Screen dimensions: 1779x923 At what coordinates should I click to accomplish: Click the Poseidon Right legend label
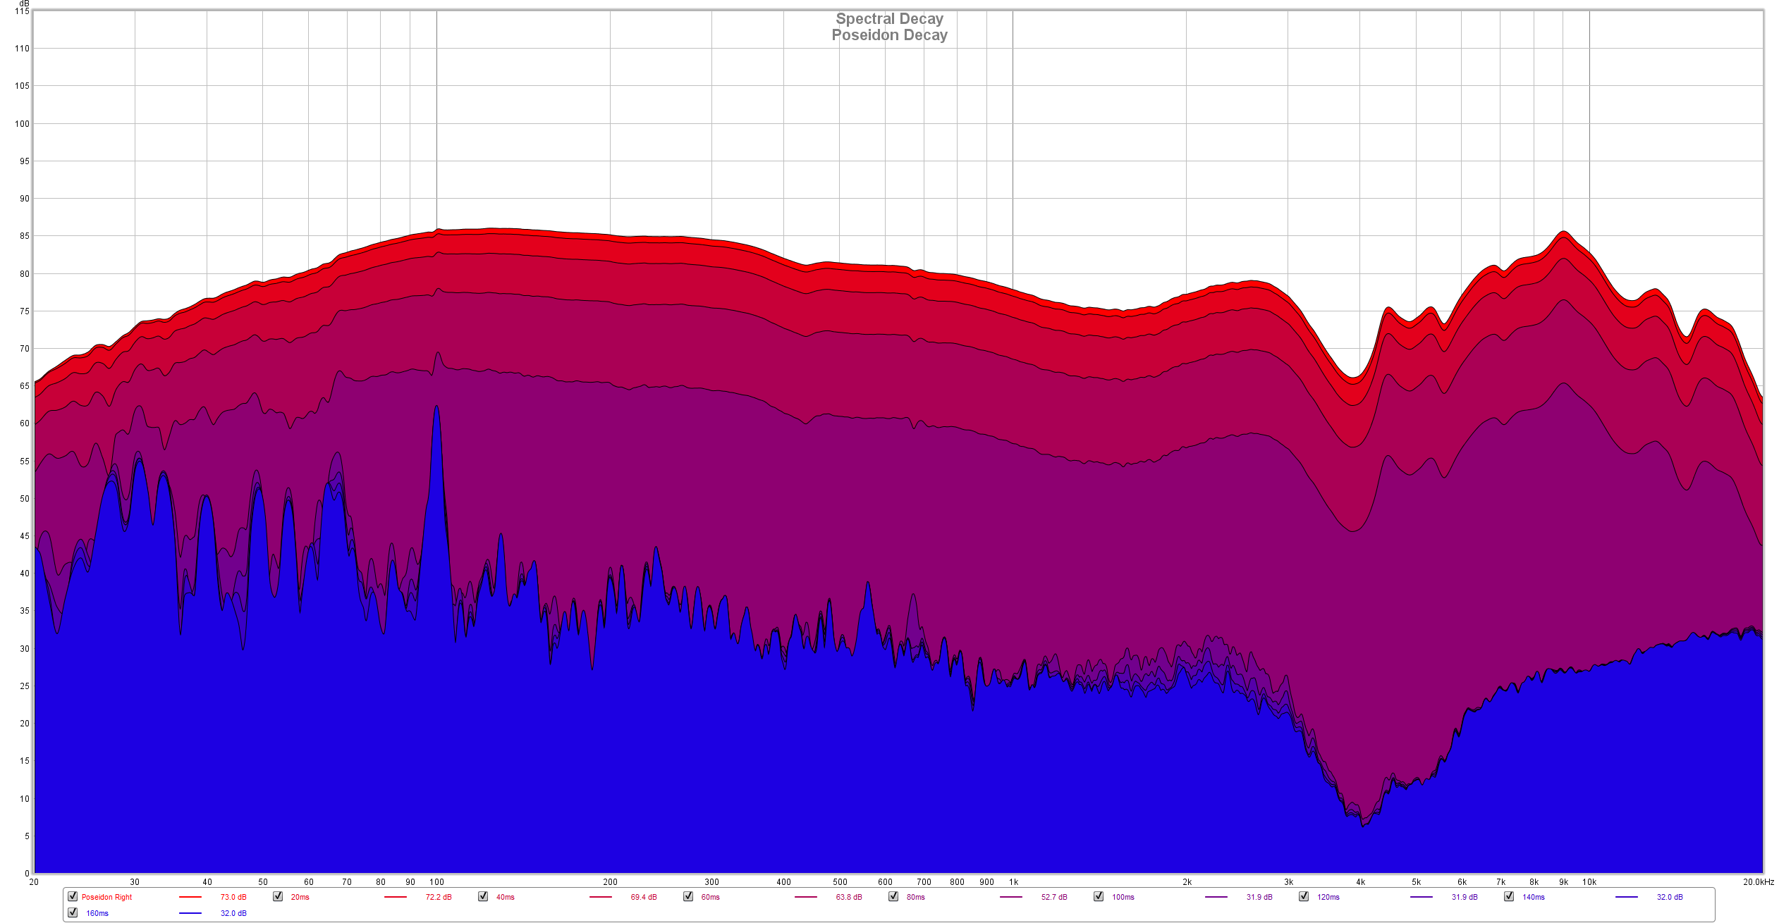[x=106, y=897]
